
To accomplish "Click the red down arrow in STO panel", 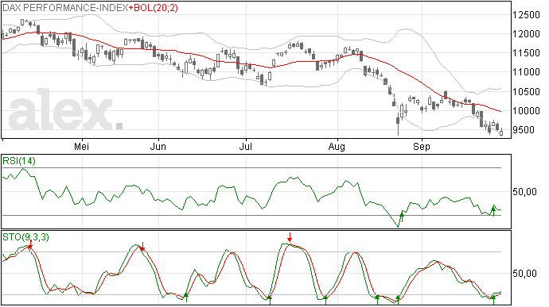I will [x=289, y=237].
